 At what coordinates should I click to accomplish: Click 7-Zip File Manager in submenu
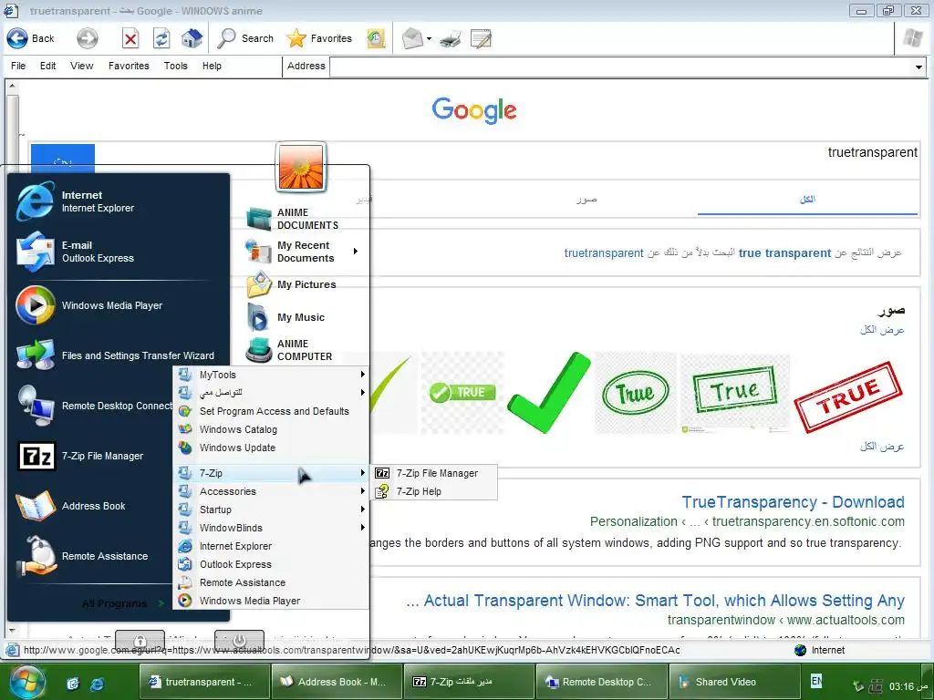click(x=433, y=473)
